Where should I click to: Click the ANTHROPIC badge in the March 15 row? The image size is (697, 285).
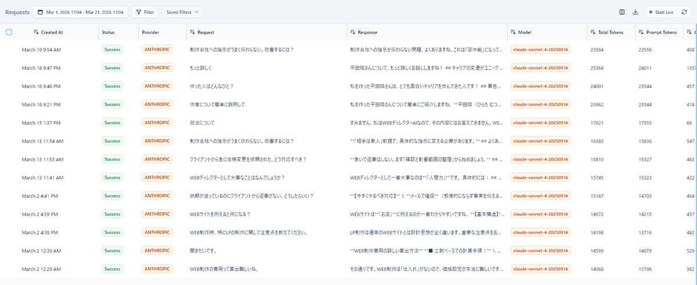tap(157, 122)
